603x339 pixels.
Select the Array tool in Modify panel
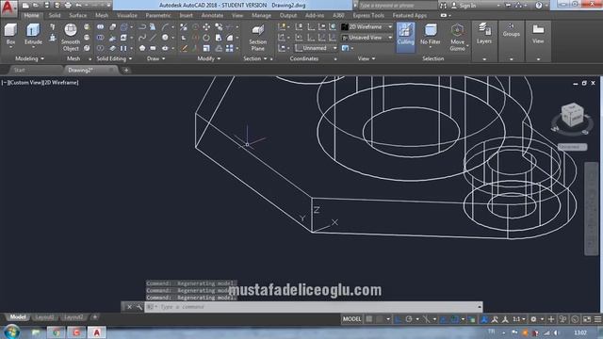pyautogui.click(x=230, y=48)
